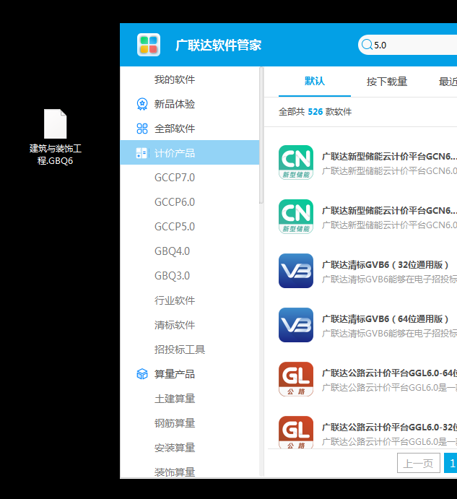Screen dimensions: 457x499
Task: Click the GVB6 64位 description line
Action: tap(389, 334)
